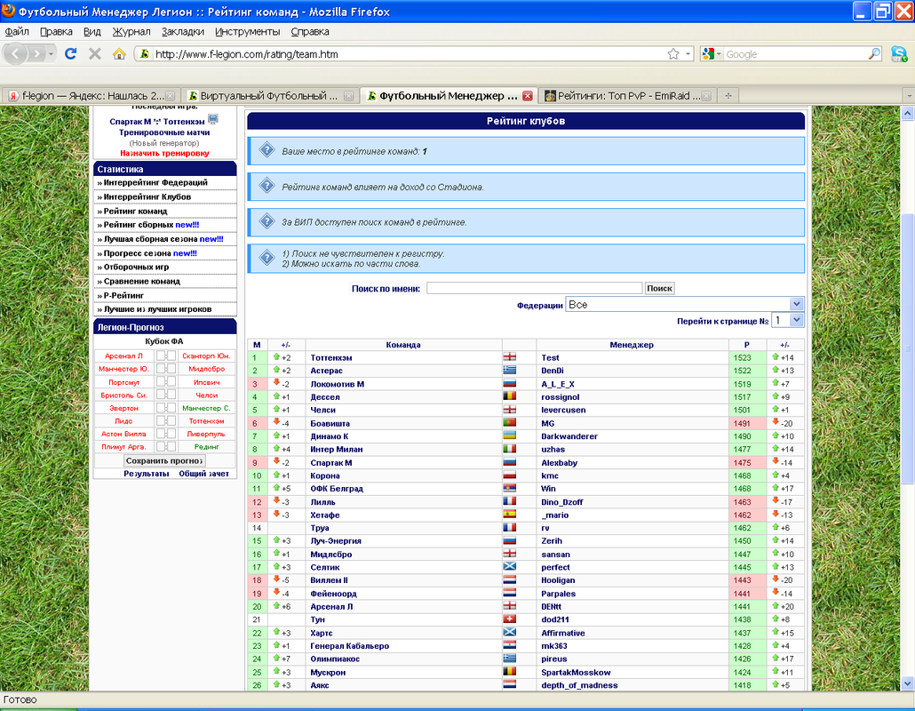
Task: Click the magnifier in the Google search box
Action: [x=874, y=53]
